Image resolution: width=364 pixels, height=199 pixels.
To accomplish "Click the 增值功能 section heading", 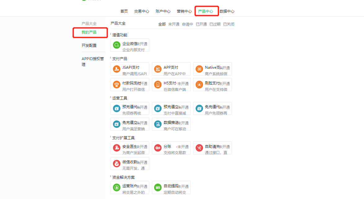I will click(x=120, y=35).
